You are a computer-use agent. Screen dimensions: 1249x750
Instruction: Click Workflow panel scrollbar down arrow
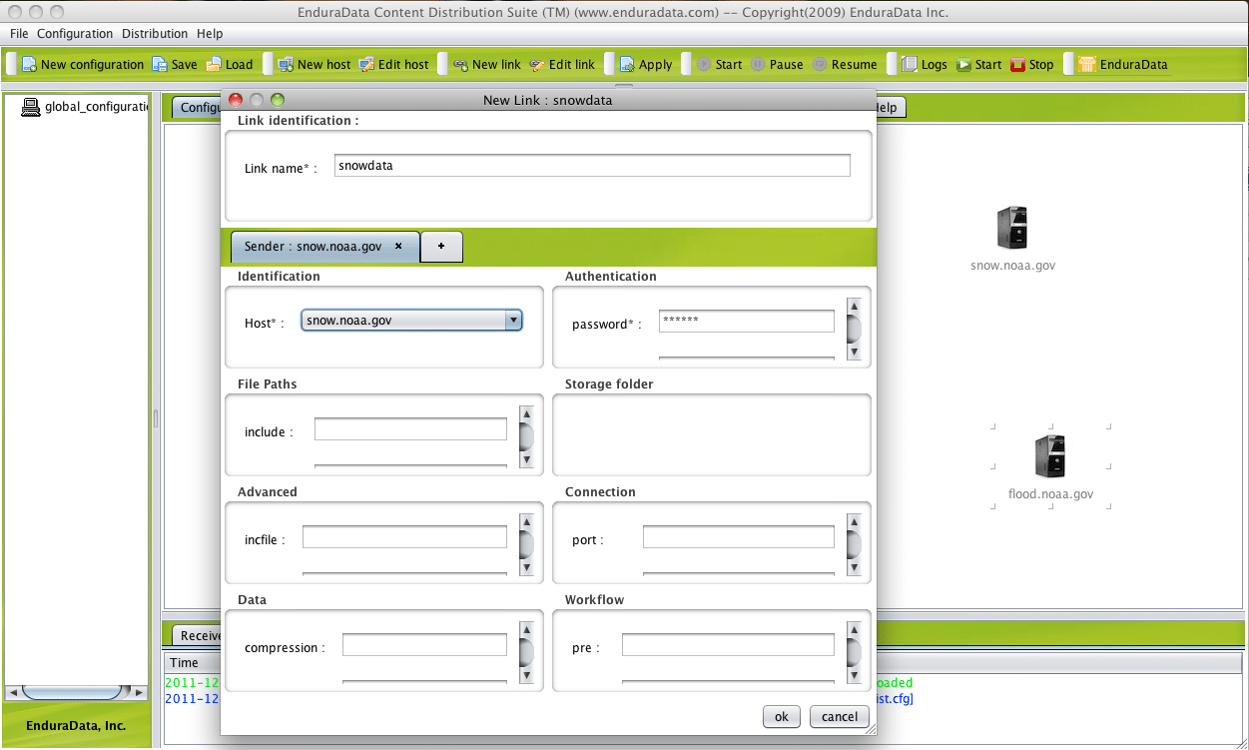(854, 676)
